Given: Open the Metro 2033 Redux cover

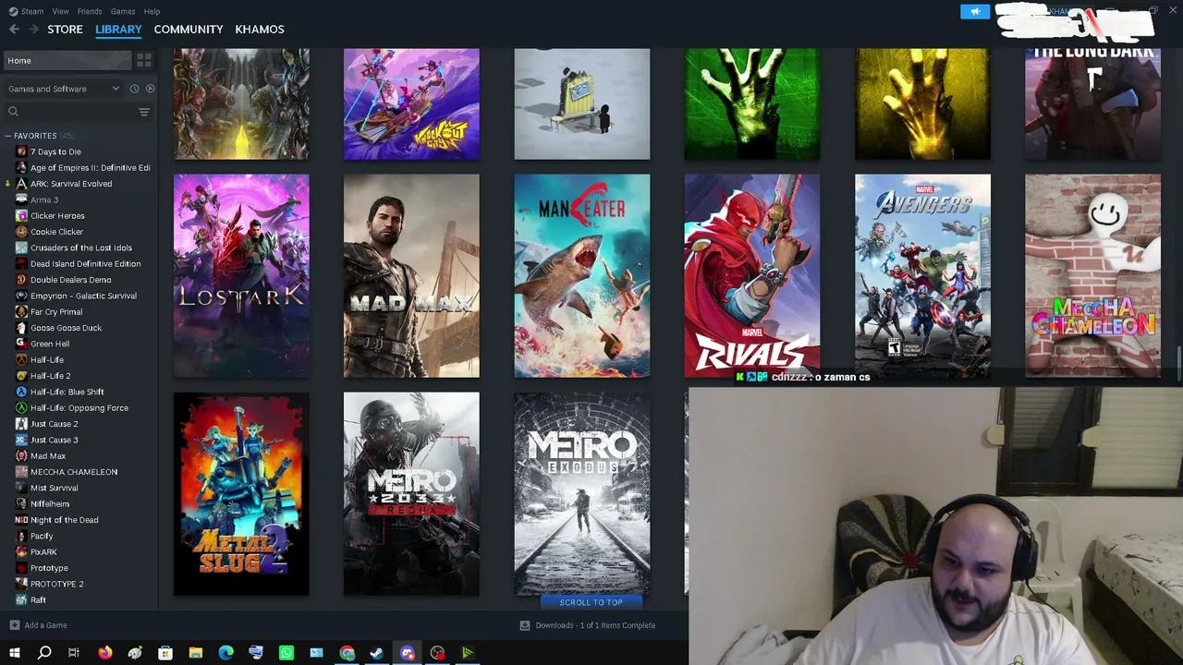Looking at the screenshot, I should tap(411, 494).
